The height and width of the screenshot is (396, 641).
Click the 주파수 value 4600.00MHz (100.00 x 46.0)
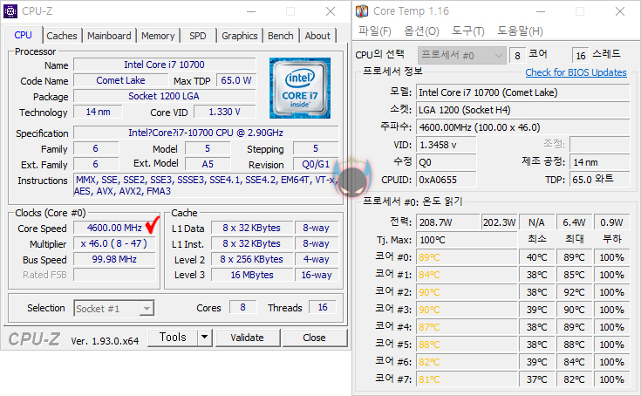click(523, 127)
